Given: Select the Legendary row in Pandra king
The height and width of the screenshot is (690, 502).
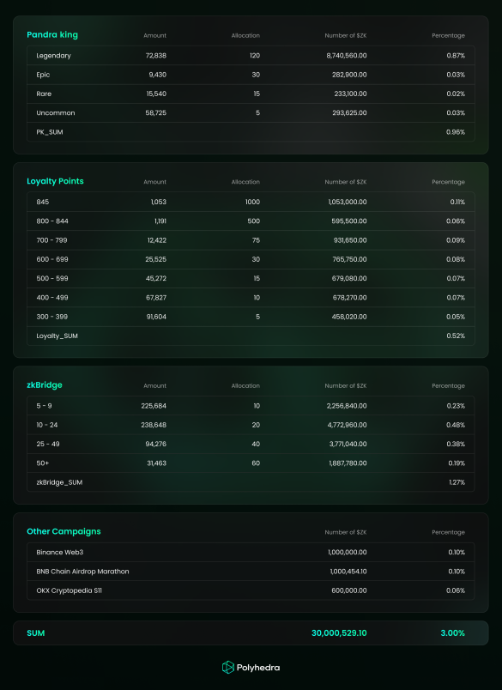Looking at the screenshot, I should click(x=251, y=56).
